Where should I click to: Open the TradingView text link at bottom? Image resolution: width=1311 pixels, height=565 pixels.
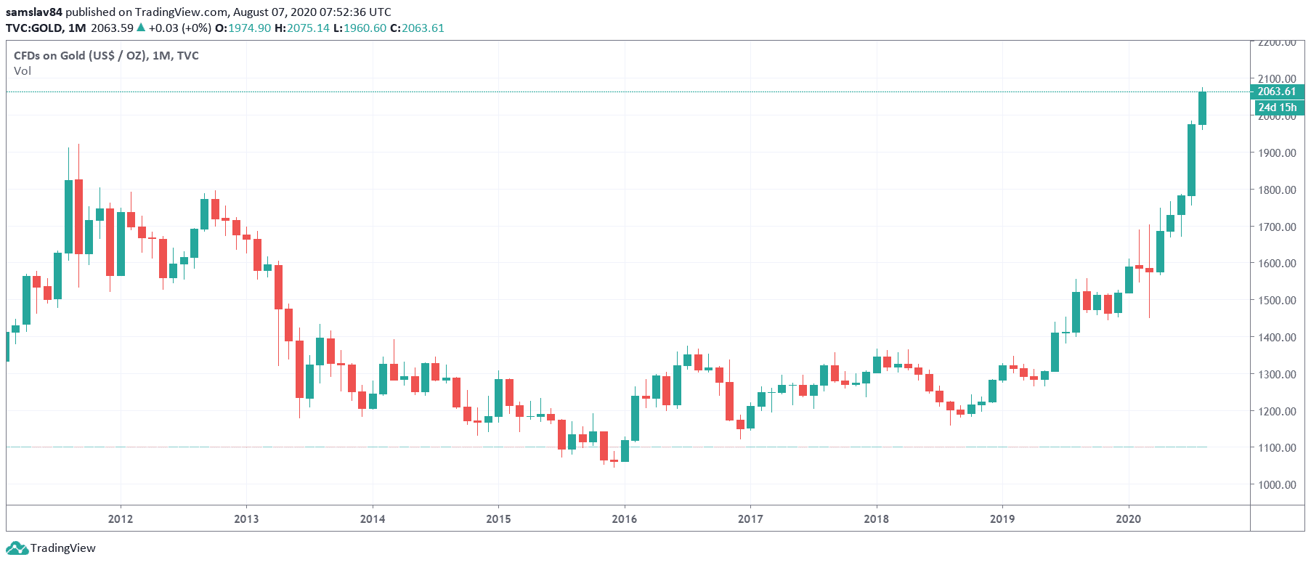tap(63, 548)
